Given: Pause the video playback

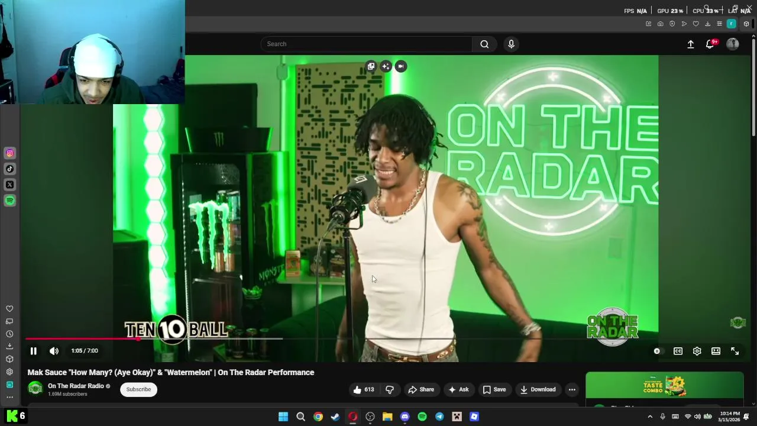Looking at the screenshot, I should (x=34, y=351).
